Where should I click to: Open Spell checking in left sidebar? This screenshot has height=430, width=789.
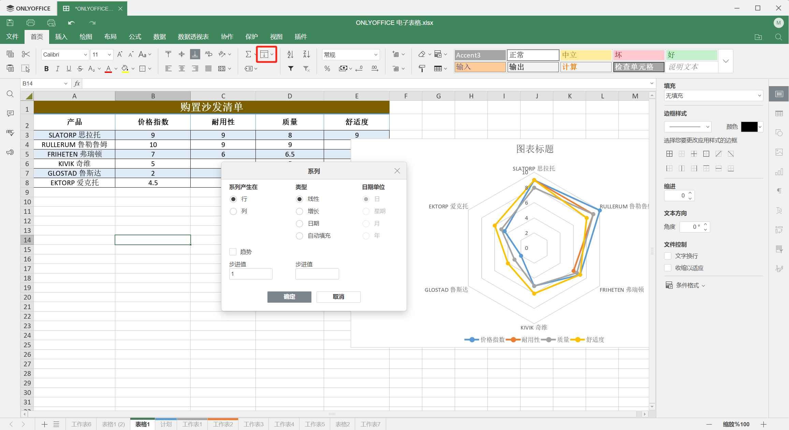10,133
